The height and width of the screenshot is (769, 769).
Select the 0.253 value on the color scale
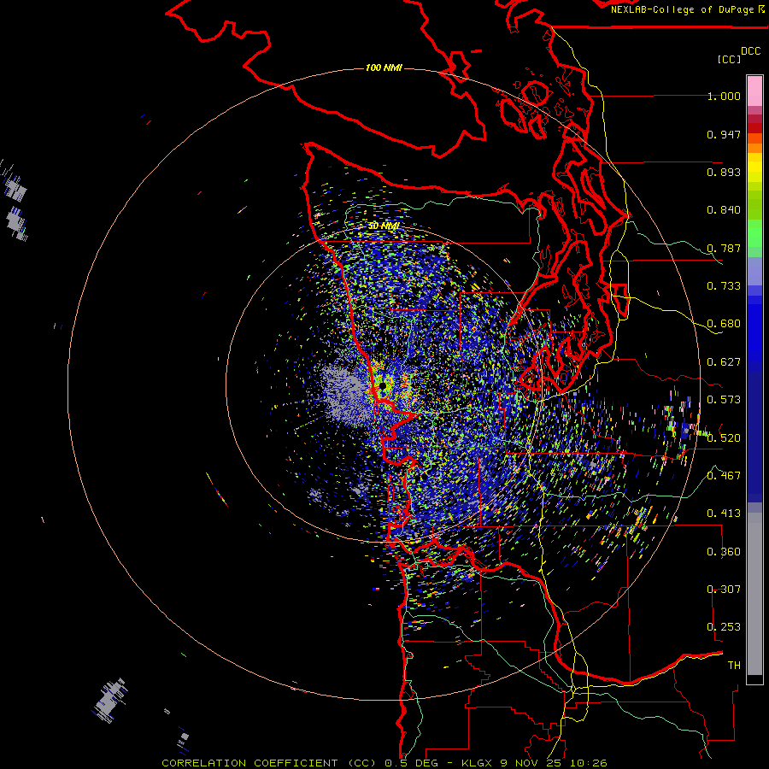724,627
